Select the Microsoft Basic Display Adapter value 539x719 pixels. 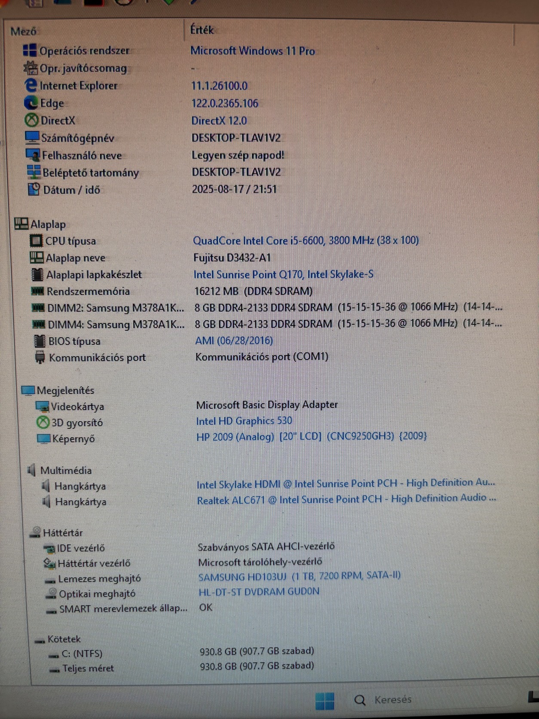267,405
